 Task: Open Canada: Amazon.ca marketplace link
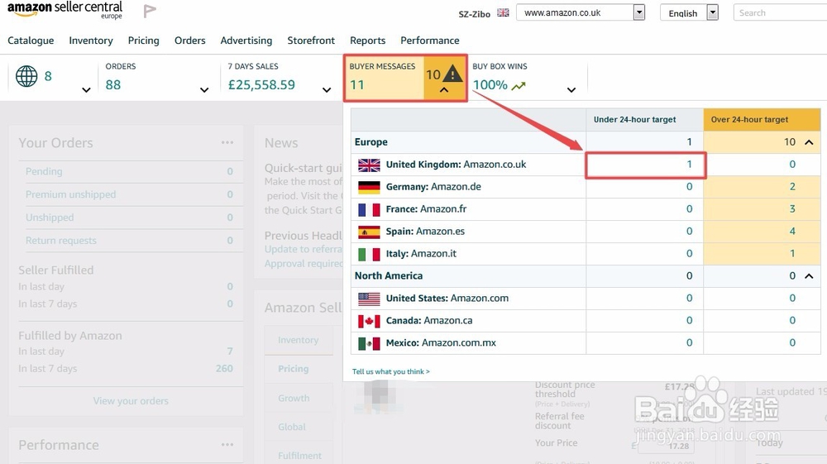click(428, 321)
